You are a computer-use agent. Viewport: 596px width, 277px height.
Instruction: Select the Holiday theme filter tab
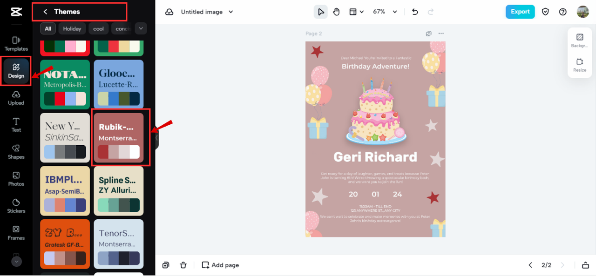(x=72, y=28)
